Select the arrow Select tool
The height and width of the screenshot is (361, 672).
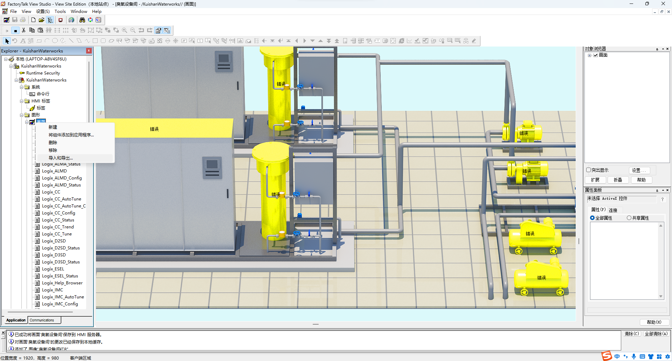click(7, 41)
